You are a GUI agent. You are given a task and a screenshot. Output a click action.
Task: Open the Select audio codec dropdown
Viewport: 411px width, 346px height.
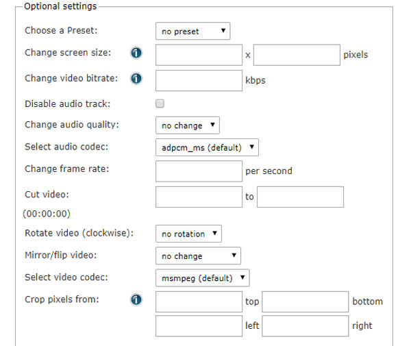click(x=207, y=147)
